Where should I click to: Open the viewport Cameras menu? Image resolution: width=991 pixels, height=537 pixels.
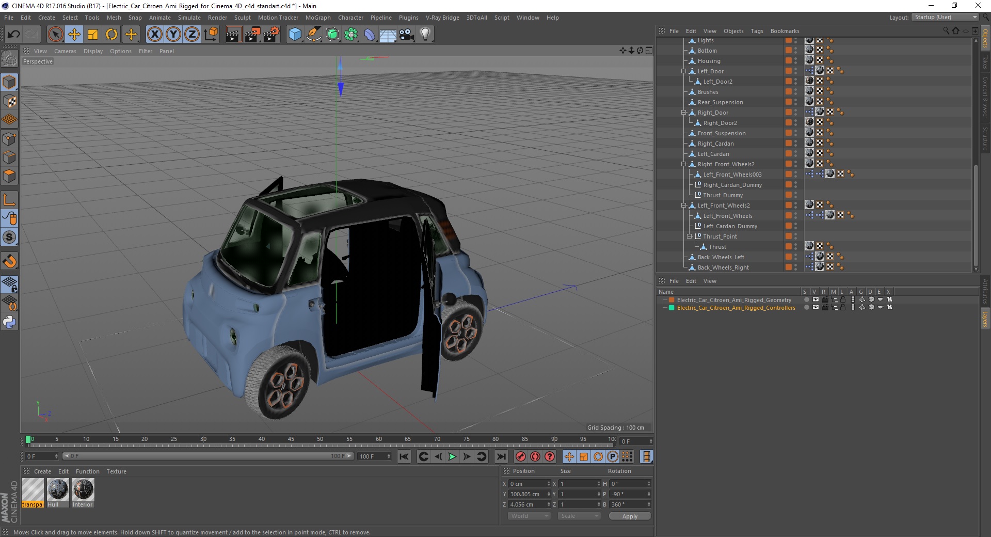click(65, 51)
